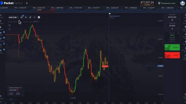Close the GBP/USD asset tab
This screenshot has height=104, width=186.
[56, 8]
